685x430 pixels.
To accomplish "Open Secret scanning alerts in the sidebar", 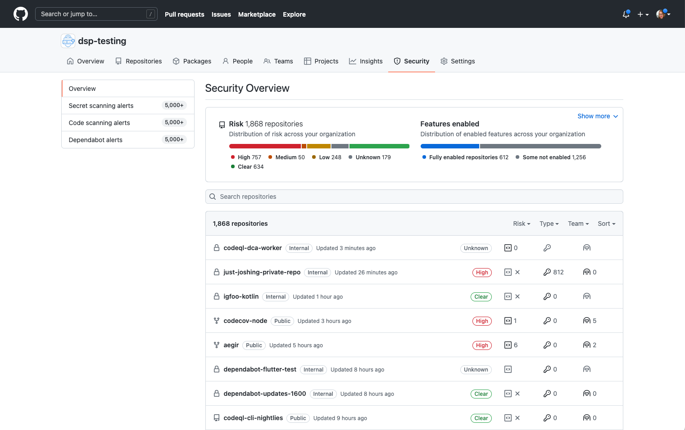I will click(101, 105).
